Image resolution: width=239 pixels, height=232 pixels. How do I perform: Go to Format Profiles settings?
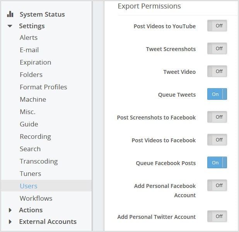pyautogui.click(x=43, y=87)
